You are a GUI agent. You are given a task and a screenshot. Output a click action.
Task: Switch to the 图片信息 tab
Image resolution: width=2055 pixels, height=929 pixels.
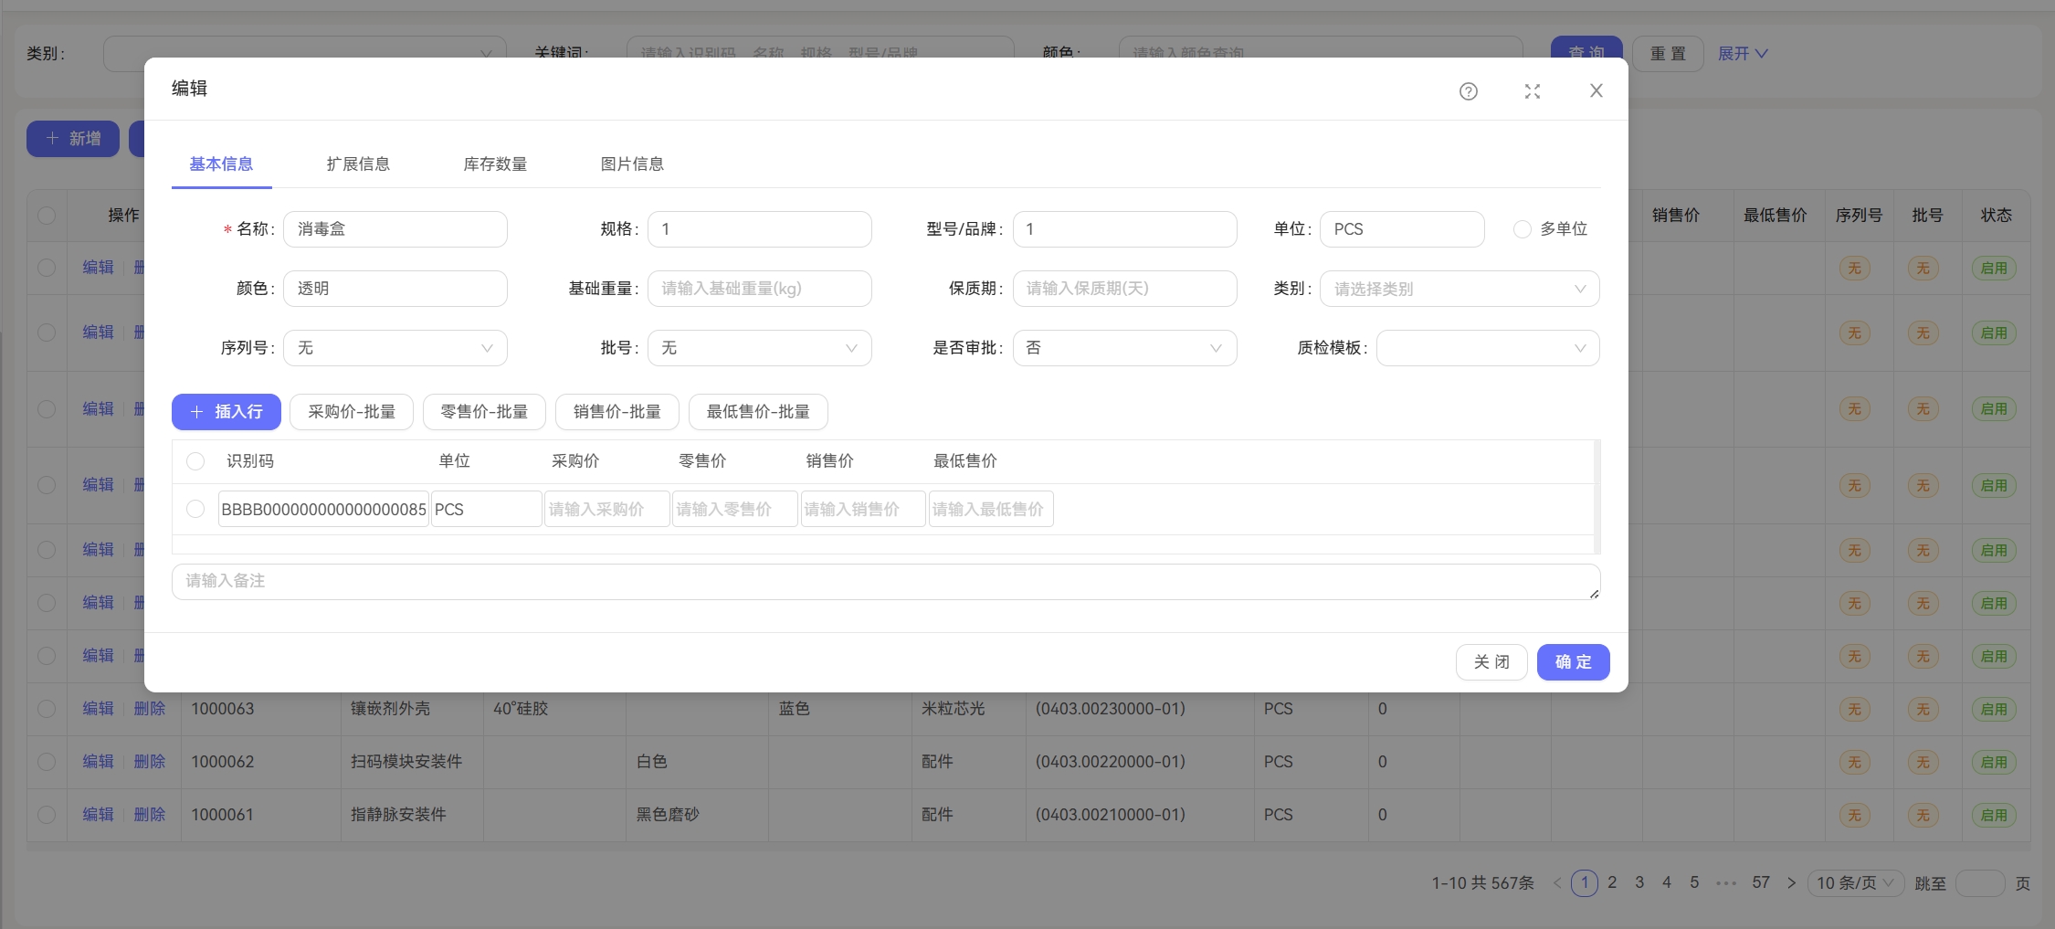tap(633, 164)
